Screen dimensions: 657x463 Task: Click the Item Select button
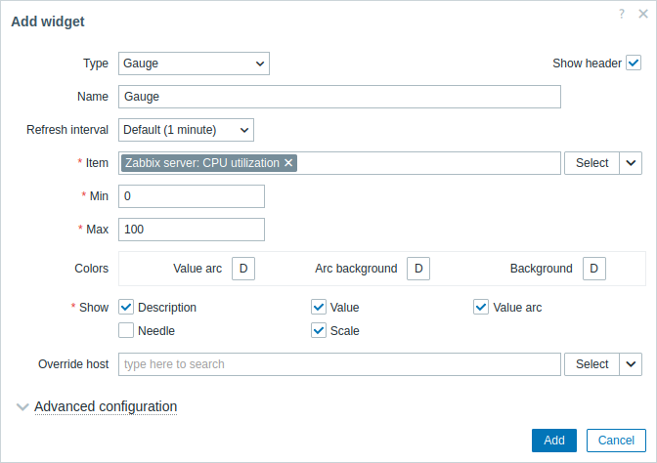[x=591, y=163]
